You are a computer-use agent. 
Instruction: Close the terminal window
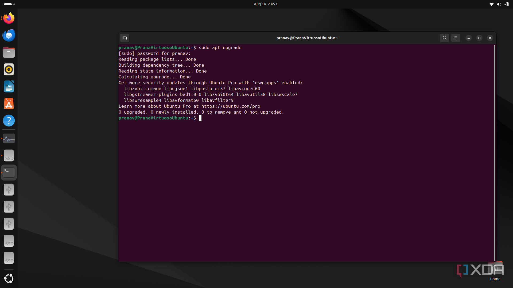coord(490,38)
